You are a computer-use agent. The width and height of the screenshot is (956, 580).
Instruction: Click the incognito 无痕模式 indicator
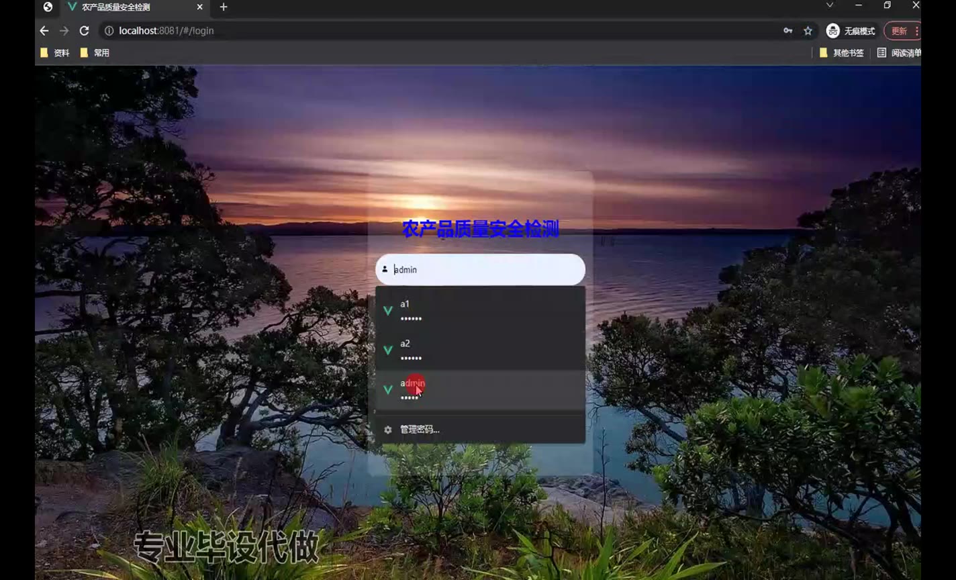click(851, 31)
